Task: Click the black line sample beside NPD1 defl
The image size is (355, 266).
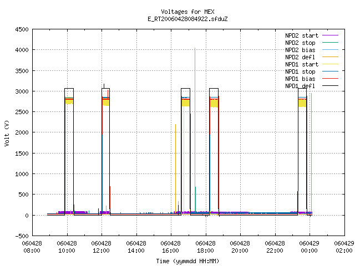Action: (x=330, y=86)
